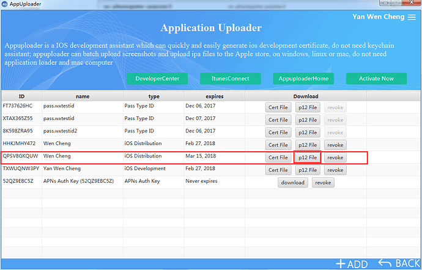
Task: Open the hamburger menu beside Yan Wen Cheng
Action: point(412,17)
